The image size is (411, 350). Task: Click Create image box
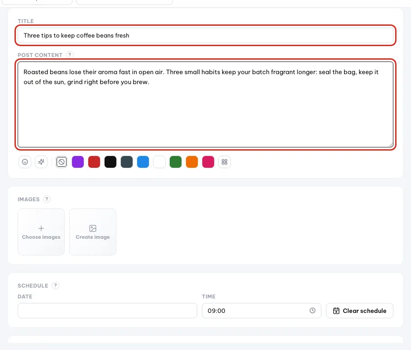coord(93,232)
